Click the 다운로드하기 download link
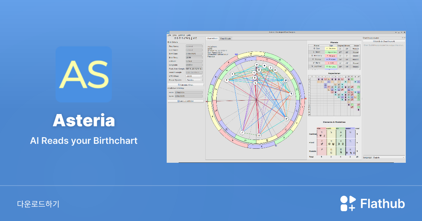Viewport: 422px width, 221px height. [39, 203]
